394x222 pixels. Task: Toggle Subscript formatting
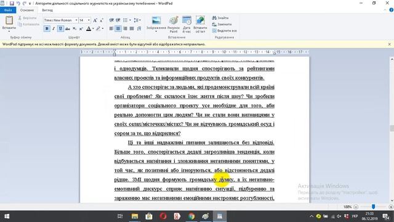tap(74, 29)
